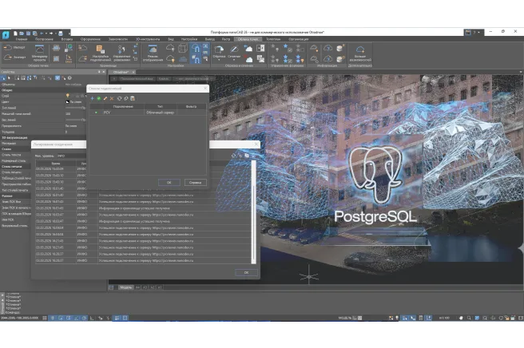Screen dimensions: 524x348
Task: Click the Экспорт point cloud button
Action: click(x=14, y=57)
